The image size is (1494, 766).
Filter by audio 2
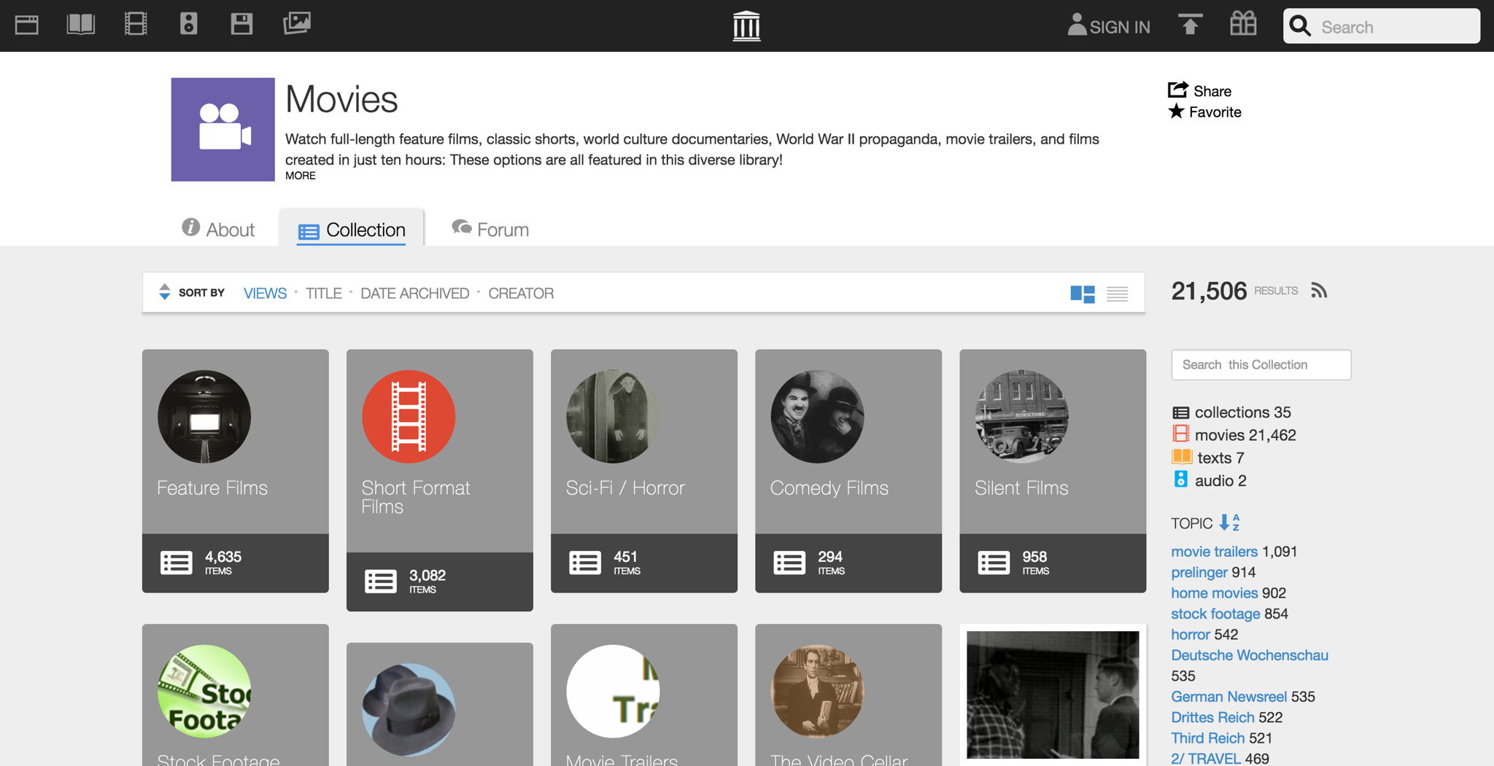pos(1209,480)
